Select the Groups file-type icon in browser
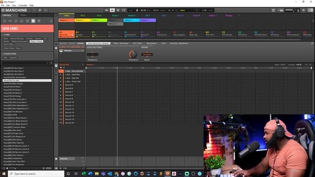Image resolution: width=315 pixels, height=177 pixels. pyautogui.click(x=10, y=21)
